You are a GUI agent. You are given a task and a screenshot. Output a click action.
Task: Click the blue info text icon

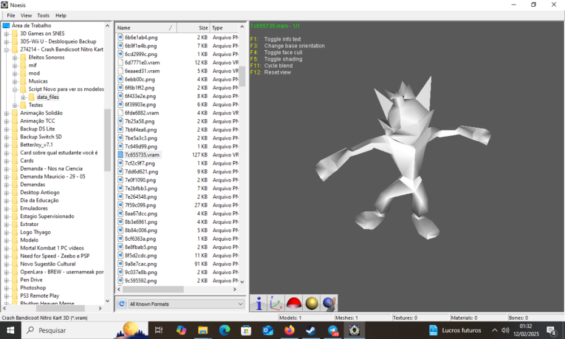pos(259,303)
